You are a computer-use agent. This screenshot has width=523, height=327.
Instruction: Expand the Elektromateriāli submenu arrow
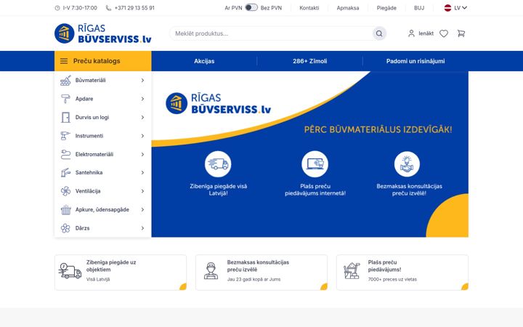pyautogui.click(x=142, y=155)
